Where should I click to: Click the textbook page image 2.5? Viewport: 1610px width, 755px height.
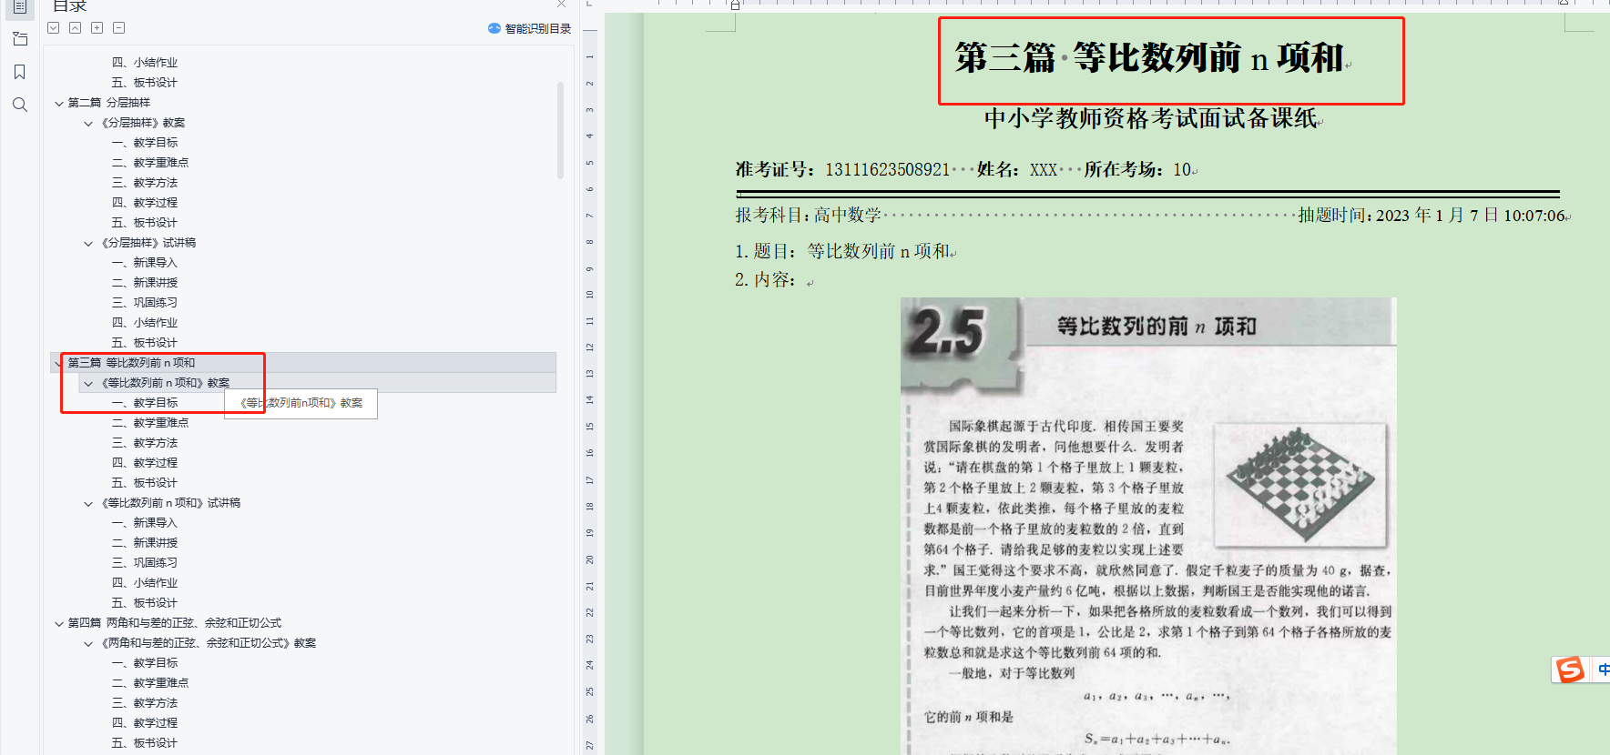pos(1147,526)
